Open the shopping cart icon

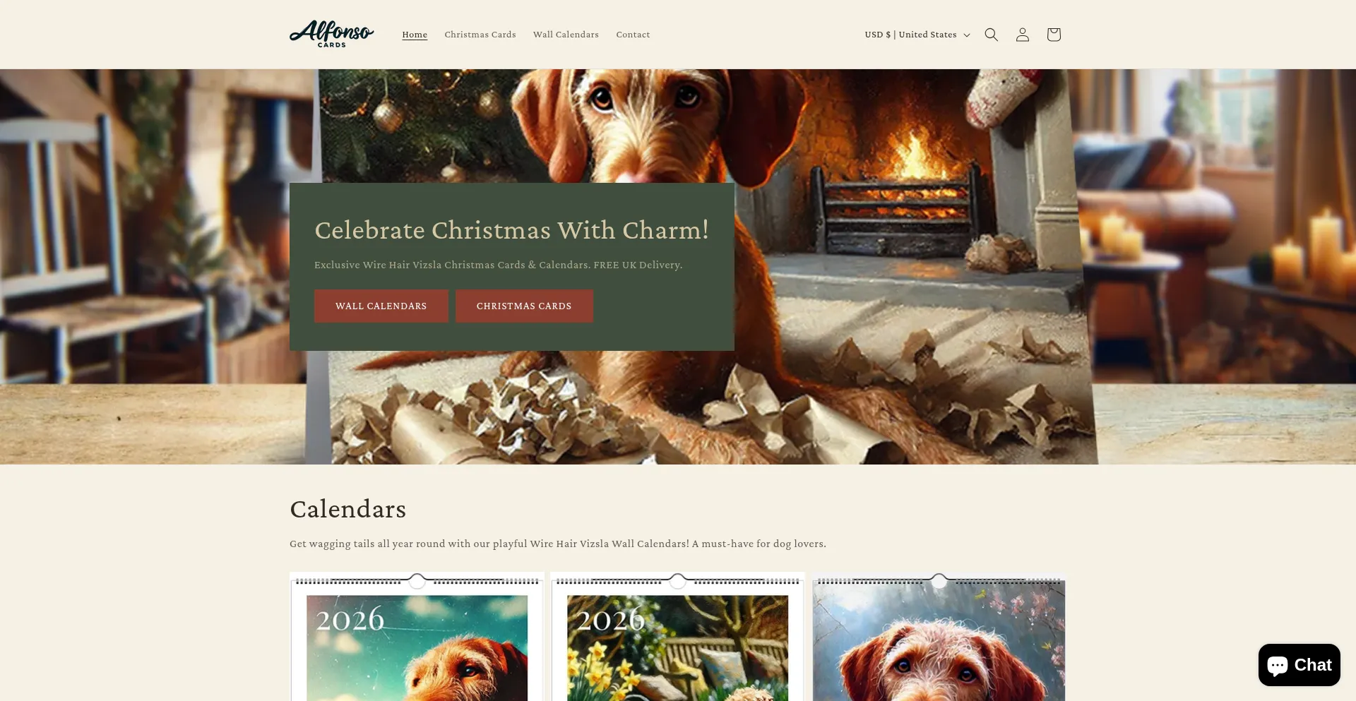coord(1053,35)
